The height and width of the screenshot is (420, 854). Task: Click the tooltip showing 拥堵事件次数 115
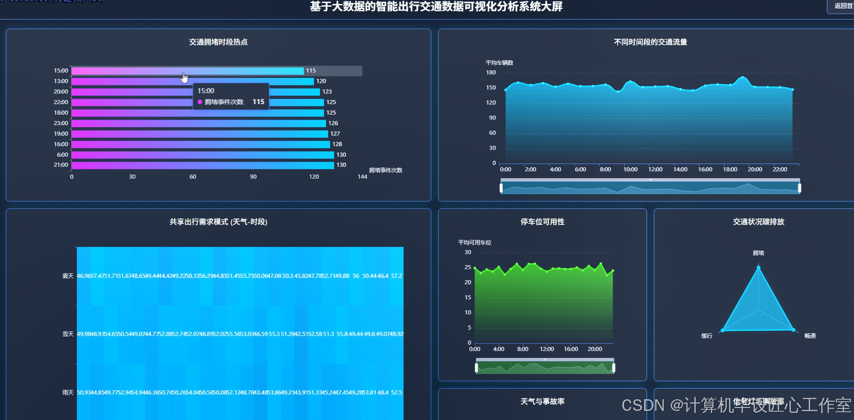tap(231, 97)
